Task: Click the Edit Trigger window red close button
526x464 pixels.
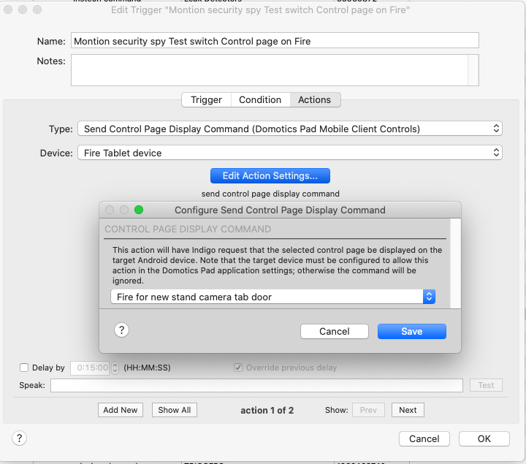Action: tap(8, 9)
